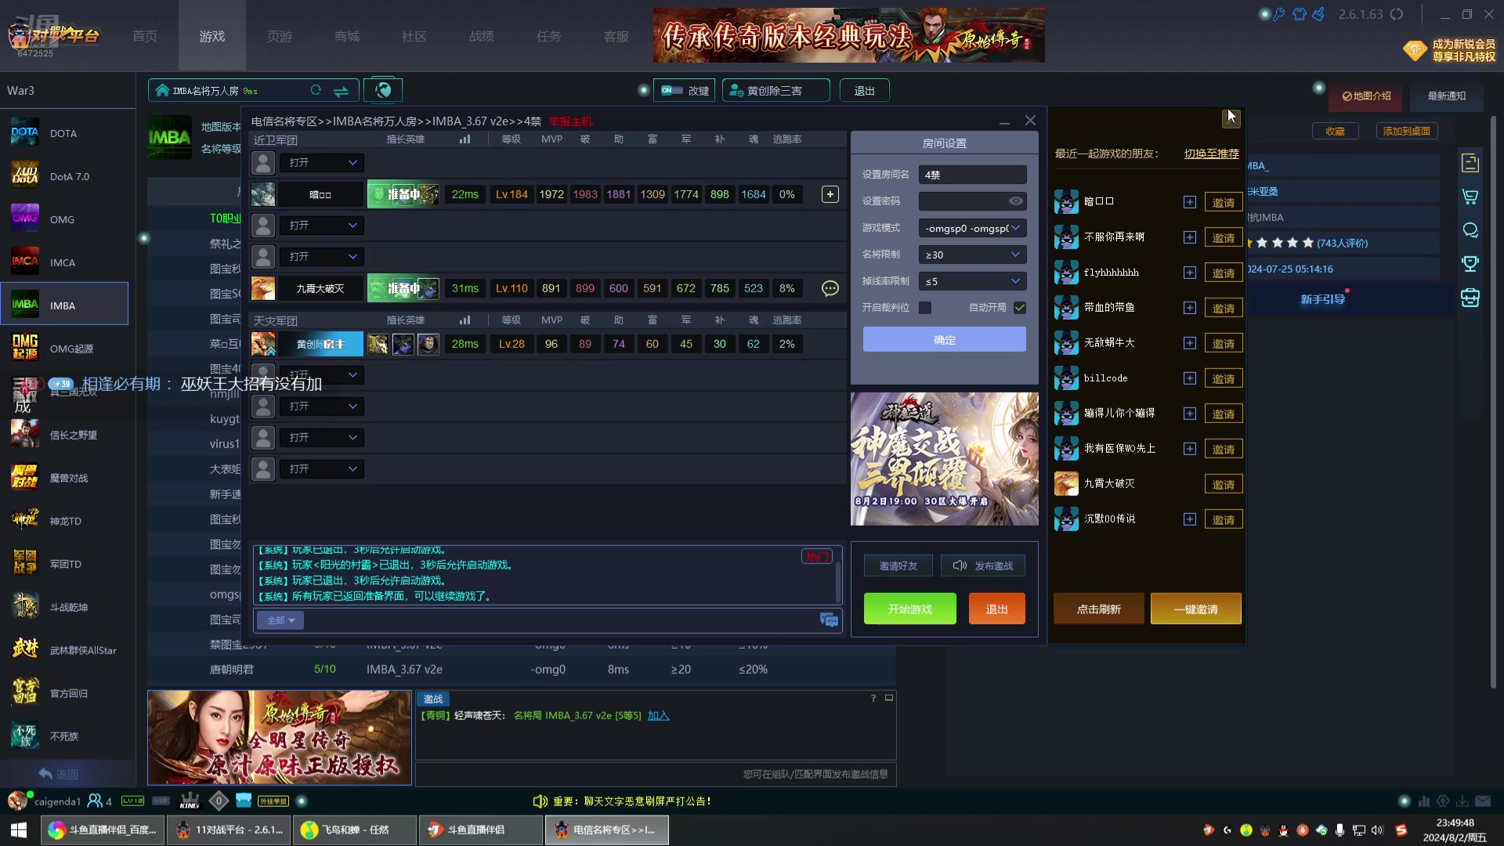The image size is (1504, 846).
Task: Click the green 开始游戏 button
Action: click(x=910, y=609)
